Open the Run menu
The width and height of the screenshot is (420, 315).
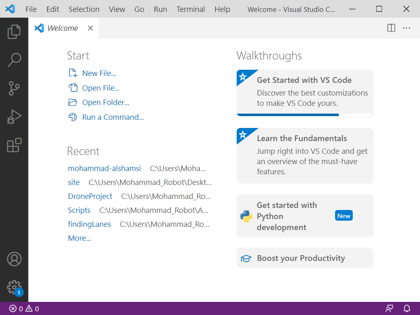coord(160,9)
